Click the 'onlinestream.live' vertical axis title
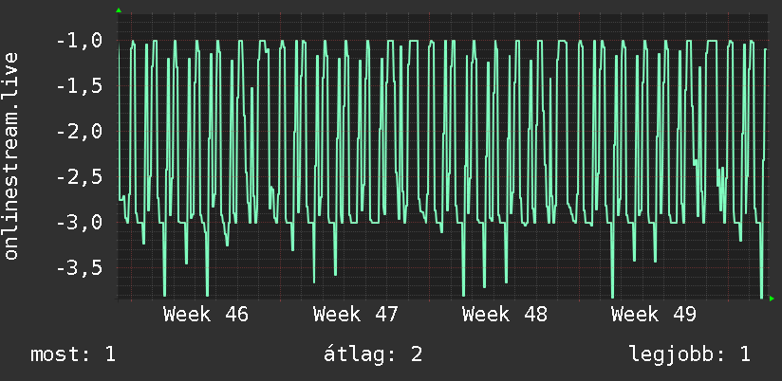The height and width of the screenshot is (381, 782). (10, 155)
